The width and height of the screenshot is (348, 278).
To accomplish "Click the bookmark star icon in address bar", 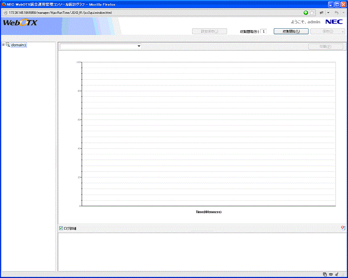I will 312,13.
